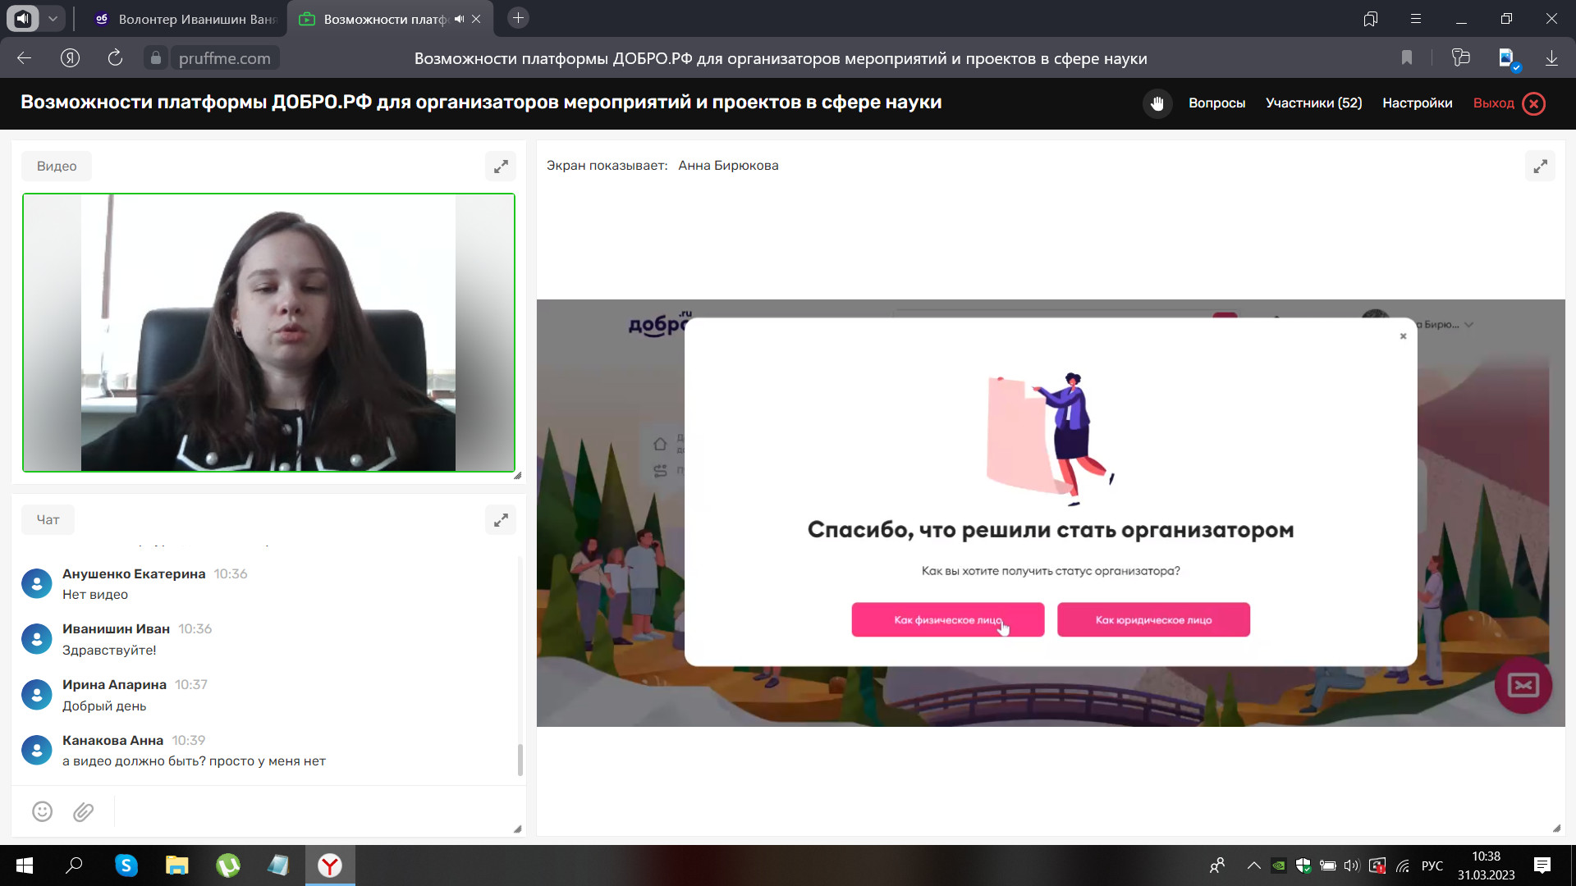The width and height of the screenshot is (1576, 886).
Task: Open clock showing 10:38 31.03.2023
Action: [1486, 865]
